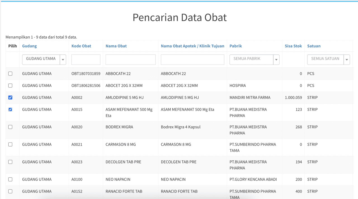
Task: Sort by the Nama Obat header
Action: (116, 46)
